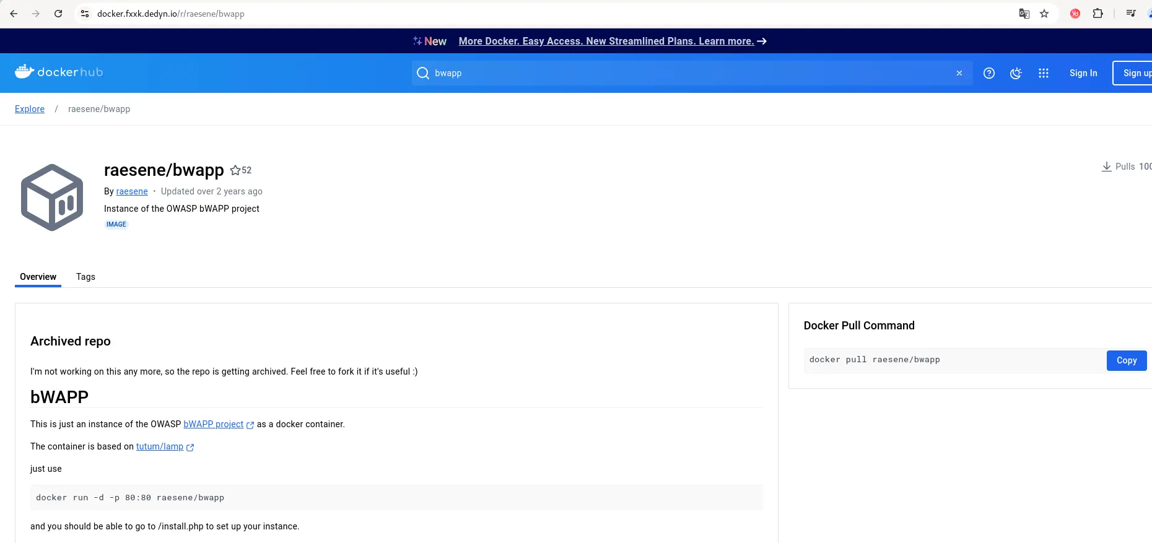Click the Docker Pull Command heading
Screen dimensions: 1152x543
point(859,326)
